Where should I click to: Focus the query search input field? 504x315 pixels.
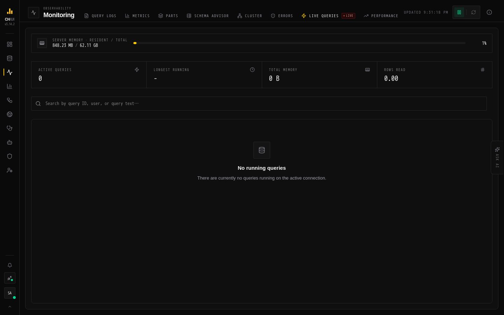pos(259,104)
